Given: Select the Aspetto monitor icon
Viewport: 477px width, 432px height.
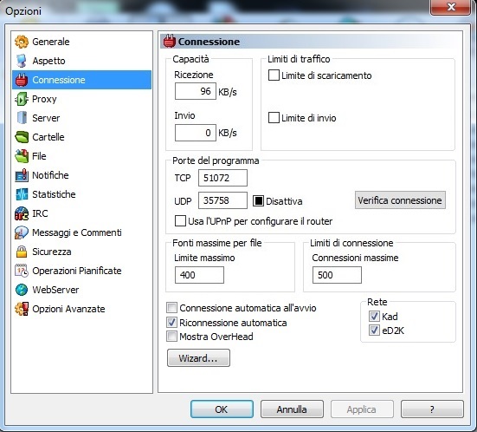Looking at the screenshot, I should pos(22,61).
